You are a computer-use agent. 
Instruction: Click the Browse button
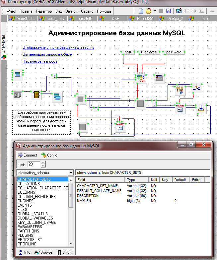tap(43, 252)
